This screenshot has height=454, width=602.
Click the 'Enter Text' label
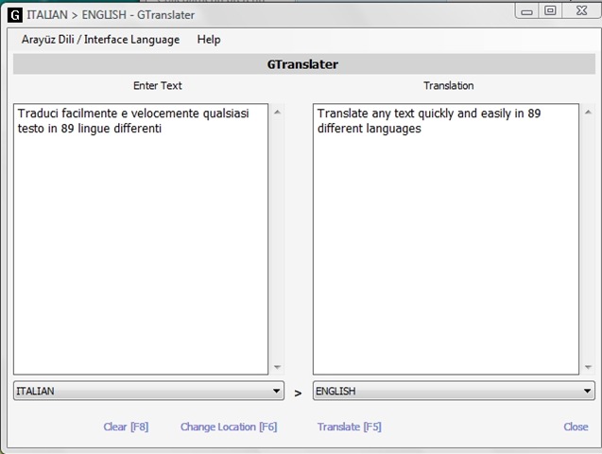tap(158, 86)
